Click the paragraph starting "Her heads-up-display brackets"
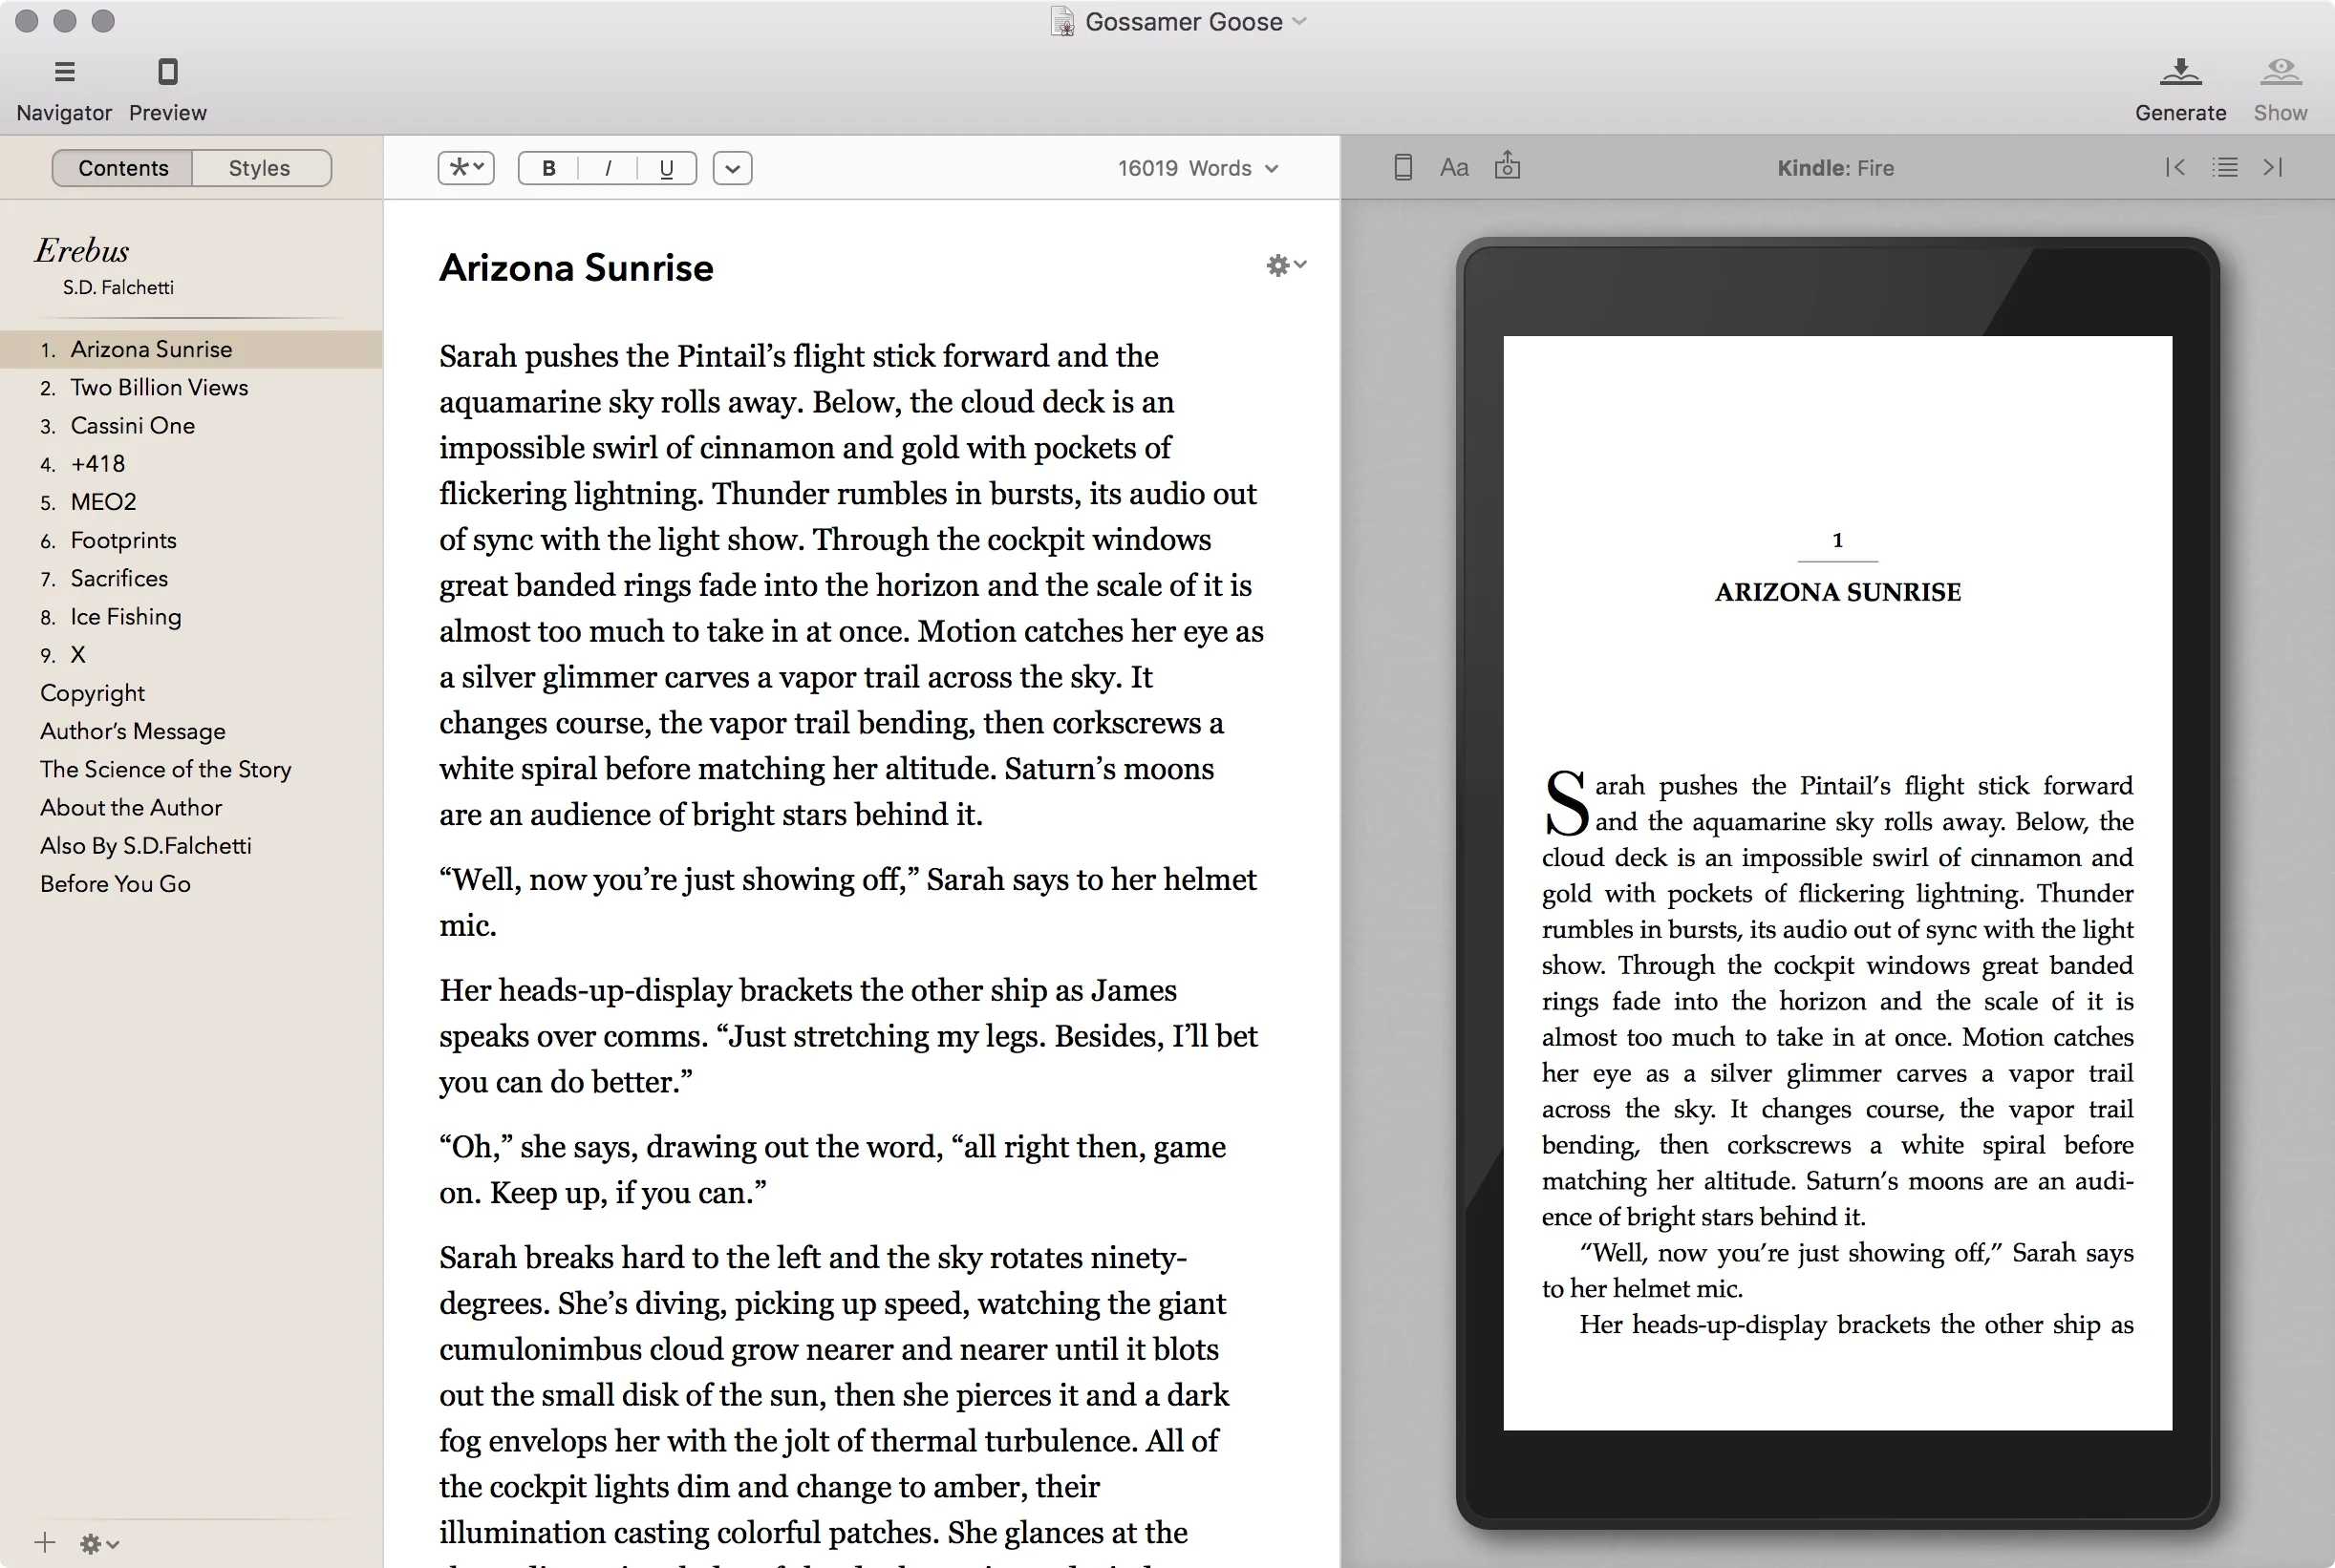The image size is (2335, 1568). pos(848,1036)
